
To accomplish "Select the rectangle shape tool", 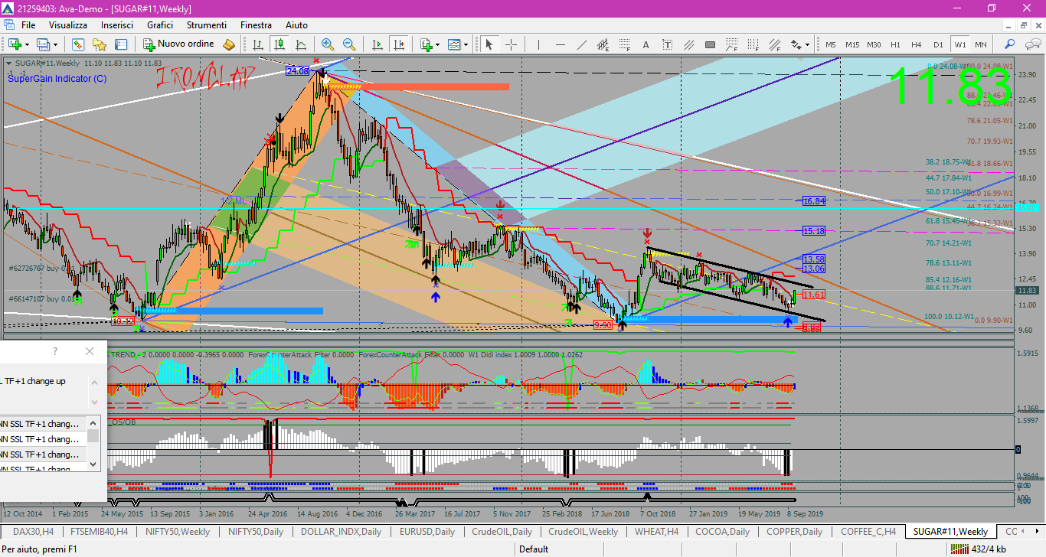I will 711,44.
